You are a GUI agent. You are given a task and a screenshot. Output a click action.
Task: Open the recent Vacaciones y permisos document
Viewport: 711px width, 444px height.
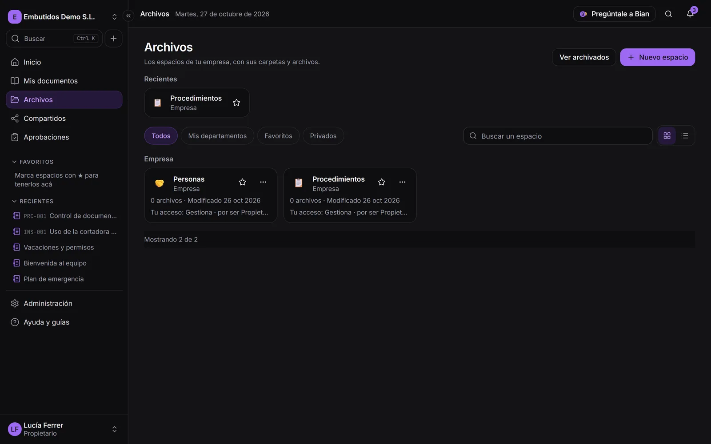click(65, 247)
